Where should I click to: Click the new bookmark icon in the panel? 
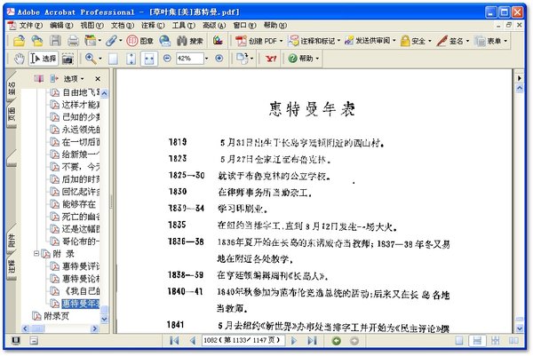tap(38, 79)
